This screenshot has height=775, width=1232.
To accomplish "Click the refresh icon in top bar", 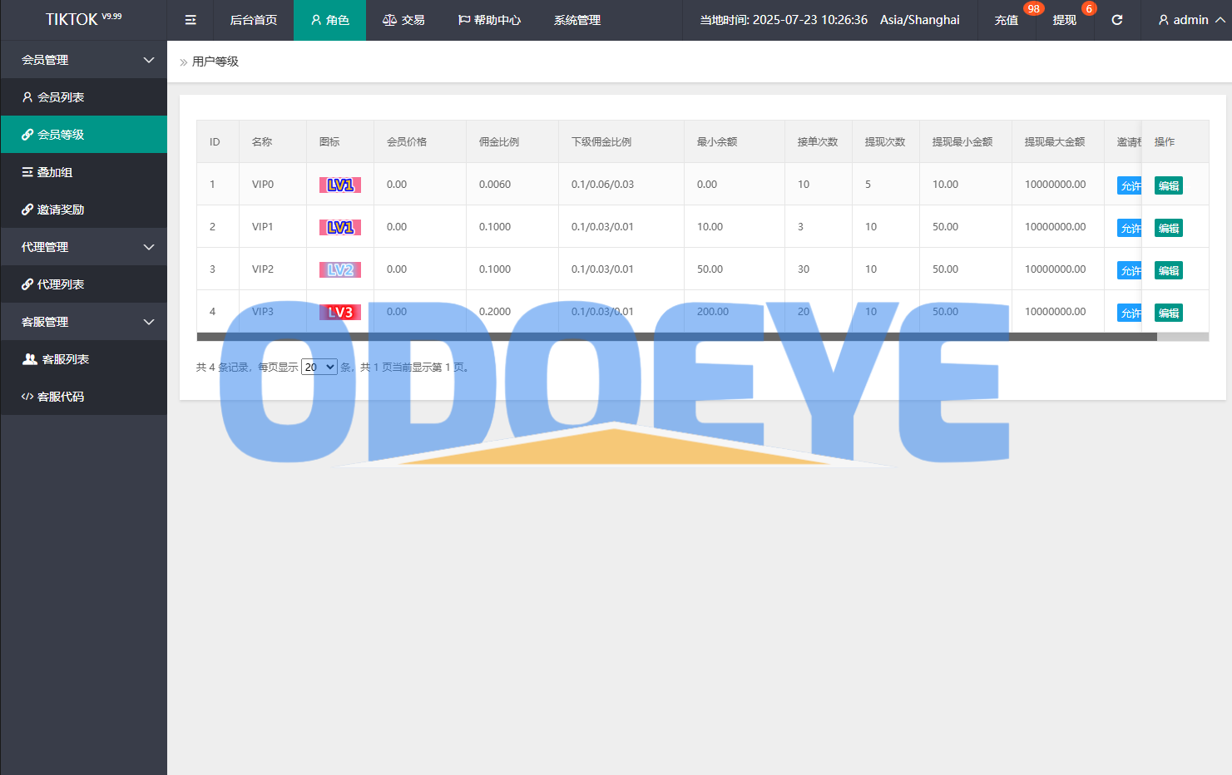I will (x=1117, y=20).
